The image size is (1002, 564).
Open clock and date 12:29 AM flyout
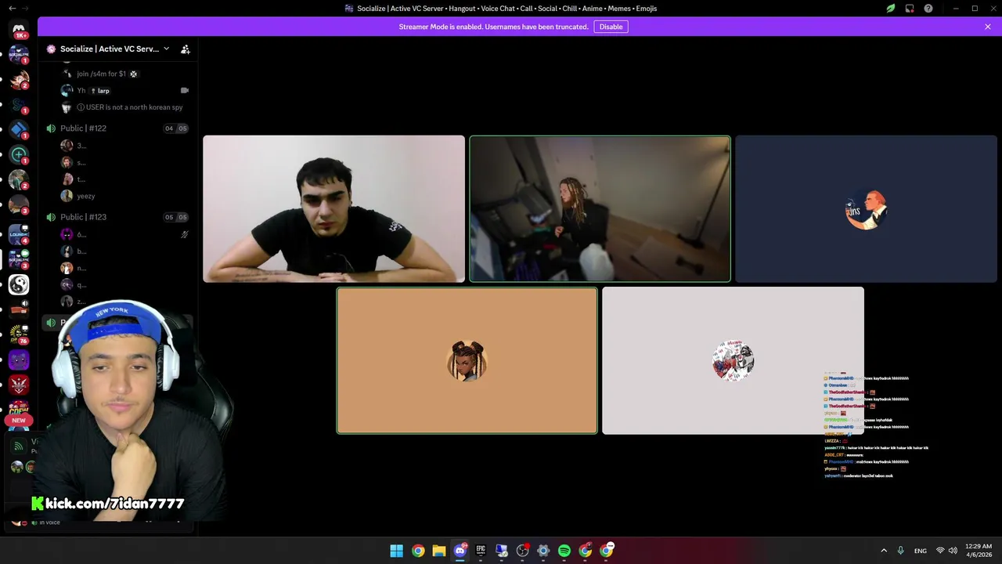pyautogui.click(x=979, y=551)
